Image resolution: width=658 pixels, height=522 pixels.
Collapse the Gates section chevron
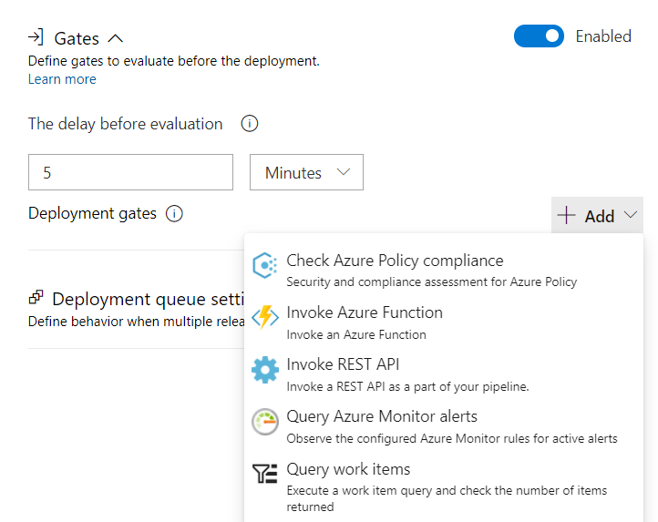[115, 38]
